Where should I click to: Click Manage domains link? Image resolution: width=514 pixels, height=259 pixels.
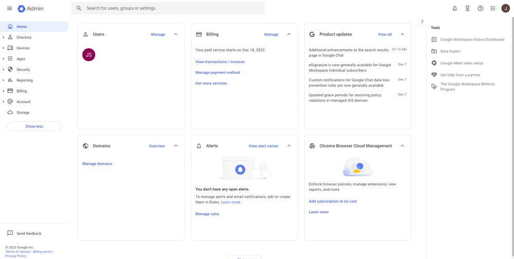click(97, 163)
